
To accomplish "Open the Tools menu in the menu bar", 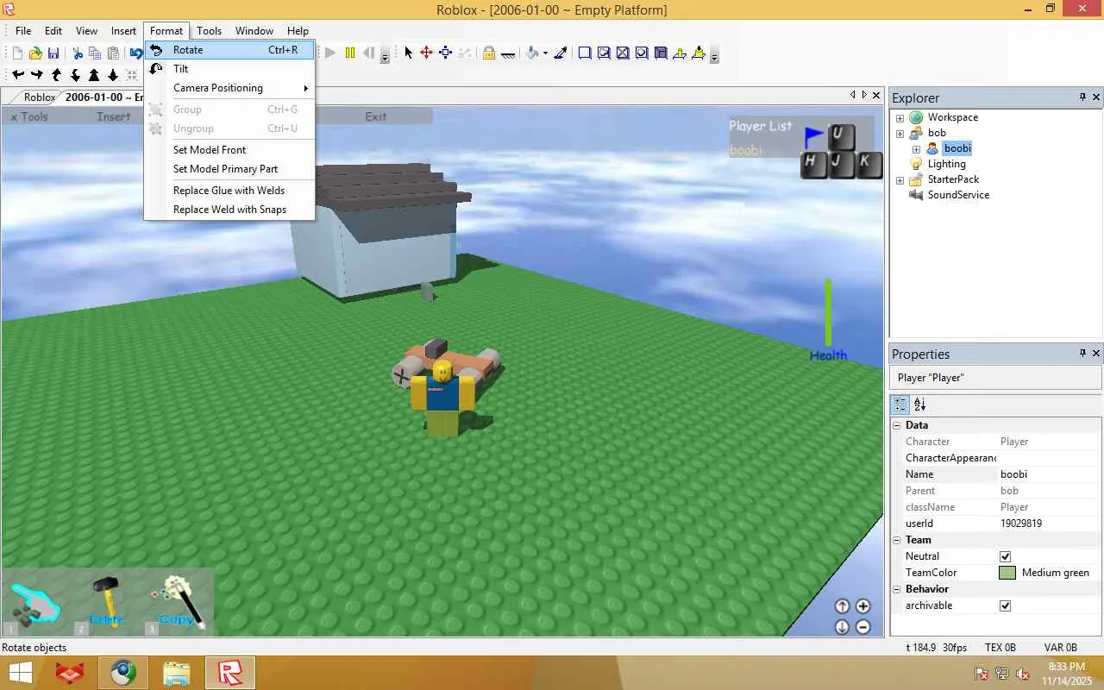I will tap(209, 30).
